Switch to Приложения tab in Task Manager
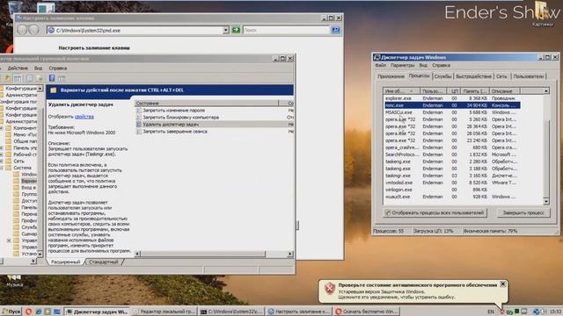This screenshot has height=316, width=563. [391, 76]
